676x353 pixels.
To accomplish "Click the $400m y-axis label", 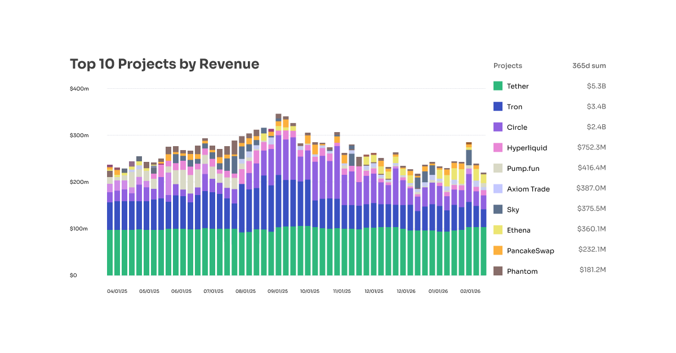I will [79, 89].
